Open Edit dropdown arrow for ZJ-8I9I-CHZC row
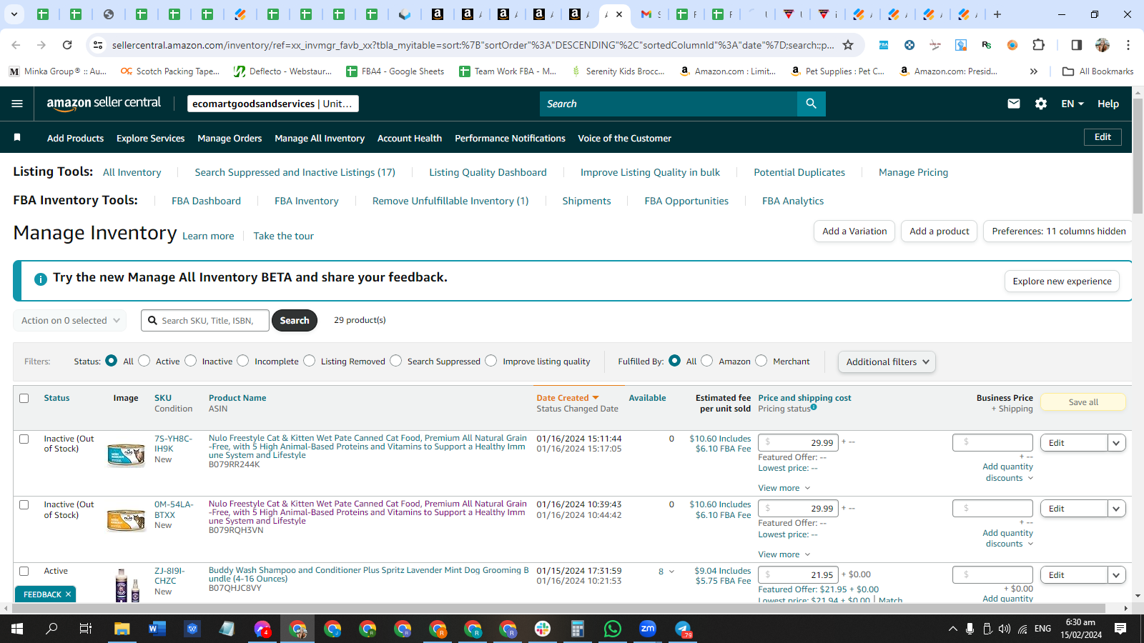The image size is (1144, 643). [x=1117, y=575]
